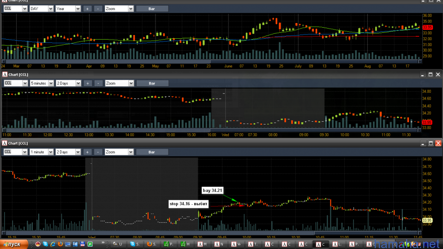Open DAY interval dropdown
The width and height of the screenshot is (443, 249).
pyautogui.click(x=51, y=9)
